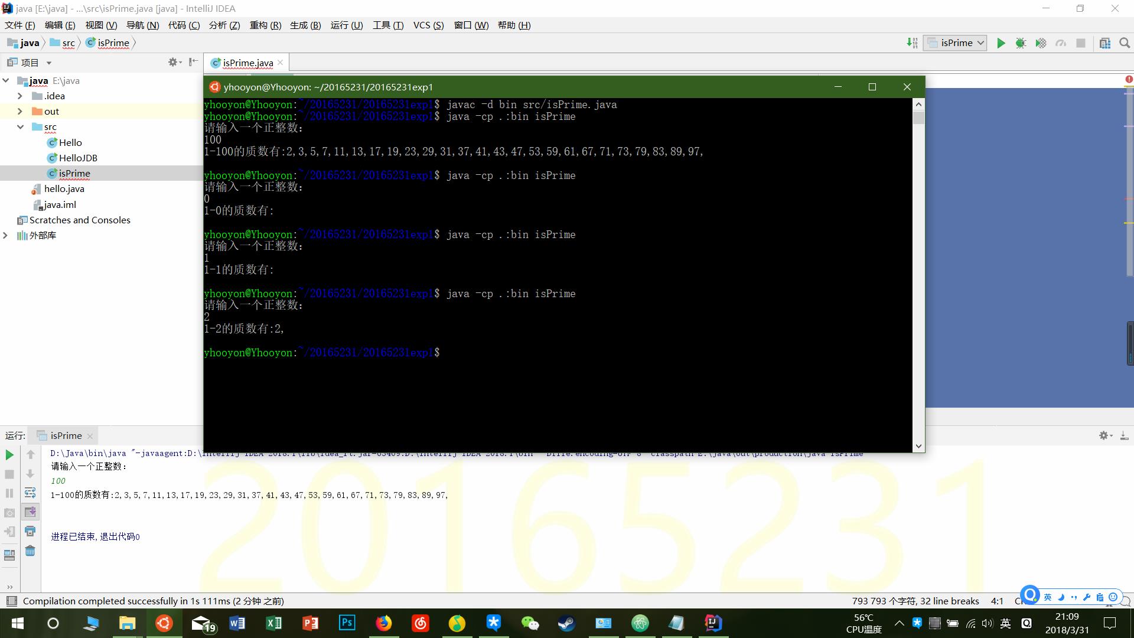The height and width of the screenshot is (638, 1134).
Task: Close the isPrime Run tab
Action: 90,437
